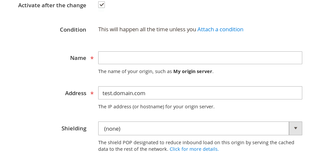Click the 'The shield POP designated' description text
Screen dimensions: 334x159
pyautogui.click(x=196, y=143)
